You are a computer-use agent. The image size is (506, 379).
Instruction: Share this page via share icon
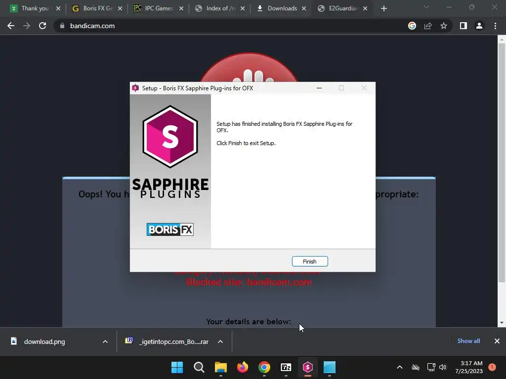[428, 26]
